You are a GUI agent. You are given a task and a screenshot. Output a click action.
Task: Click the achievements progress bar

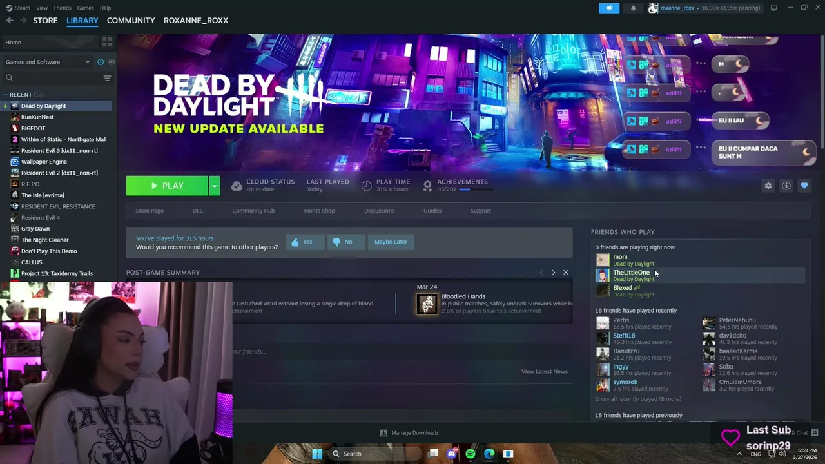(x=476, y=190)
